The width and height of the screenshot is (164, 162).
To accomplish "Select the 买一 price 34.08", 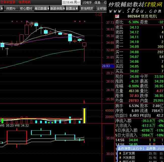I will pos(134,52).
